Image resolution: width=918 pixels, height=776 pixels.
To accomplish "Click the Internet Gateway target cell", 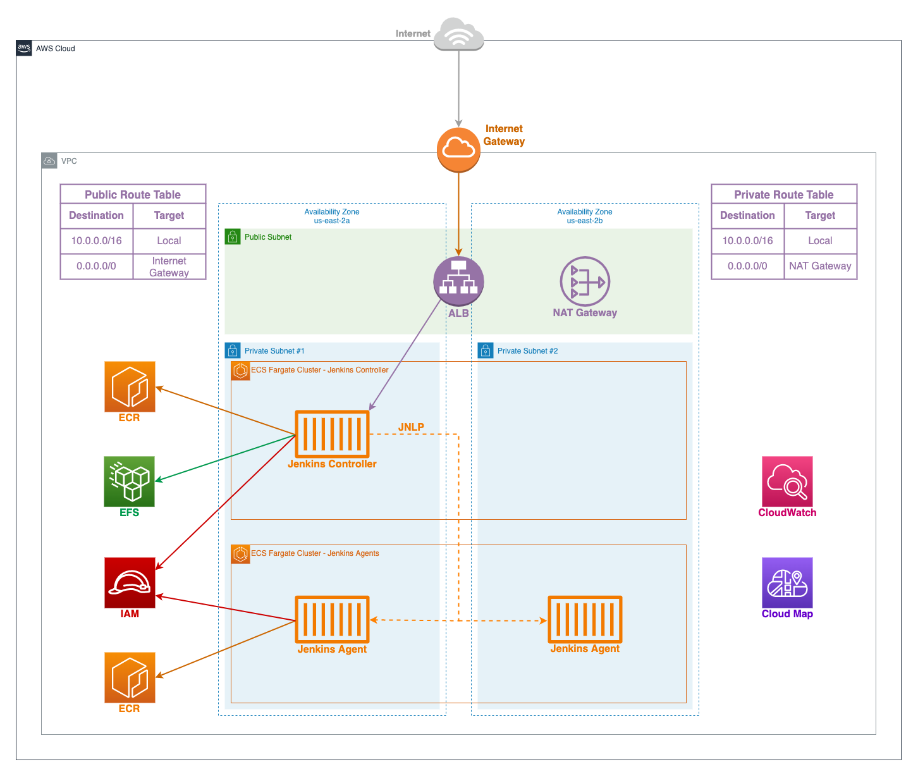I will coord(169,266).
